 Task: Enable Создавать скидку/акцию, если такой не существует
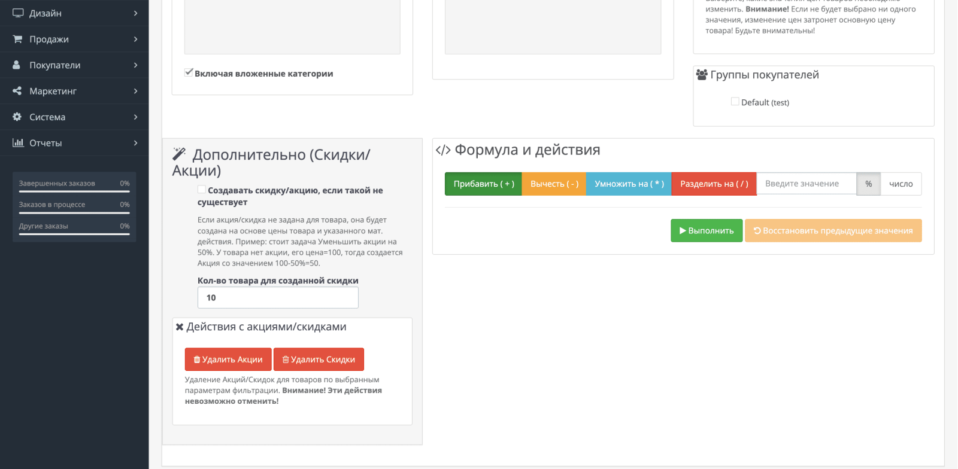point(202,190)
